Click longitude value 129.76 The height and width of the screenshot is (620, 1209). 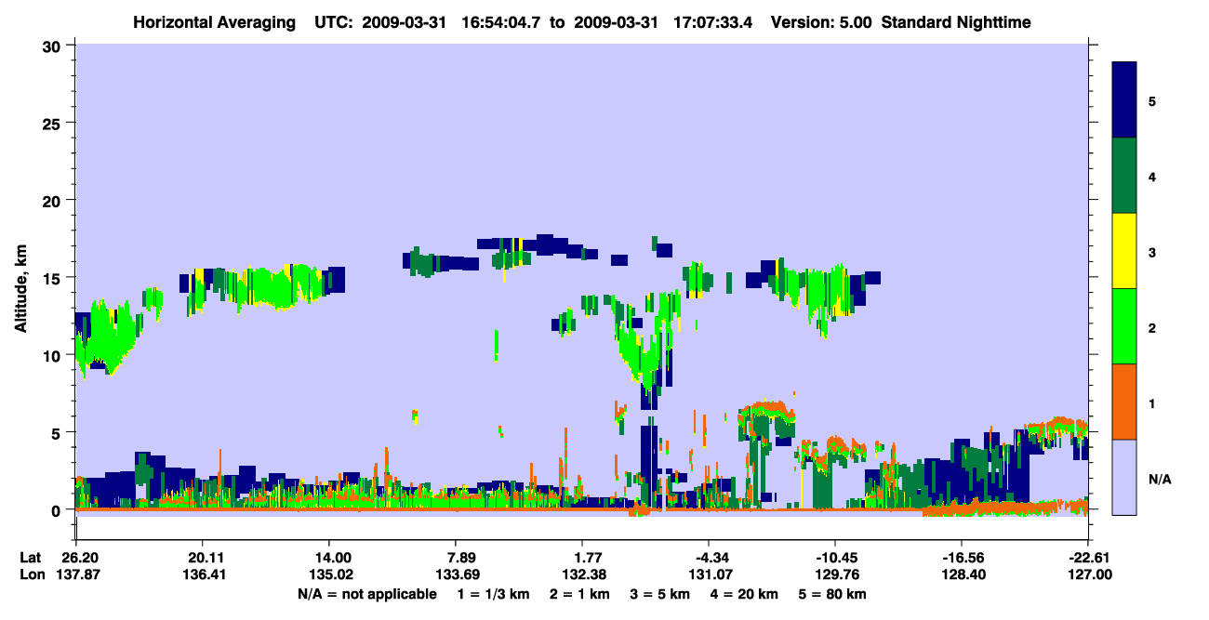(x=835, y=574)
